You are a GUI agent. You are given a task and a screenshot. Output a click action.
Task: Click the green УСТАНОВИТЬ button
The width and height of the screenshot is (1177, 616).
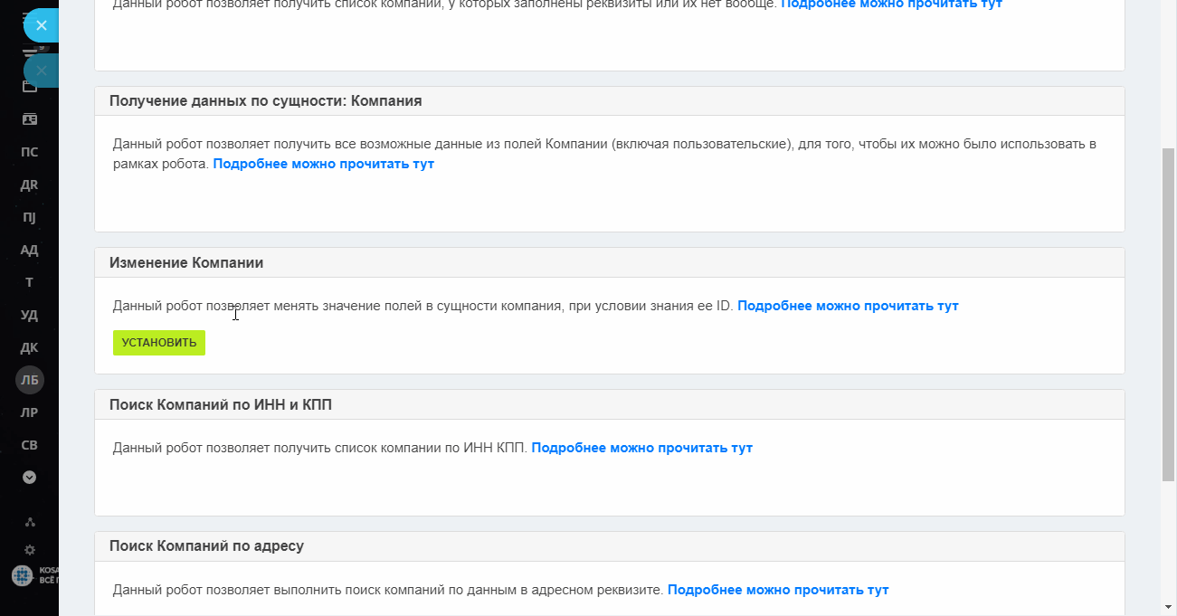click(x=159, y=343)
